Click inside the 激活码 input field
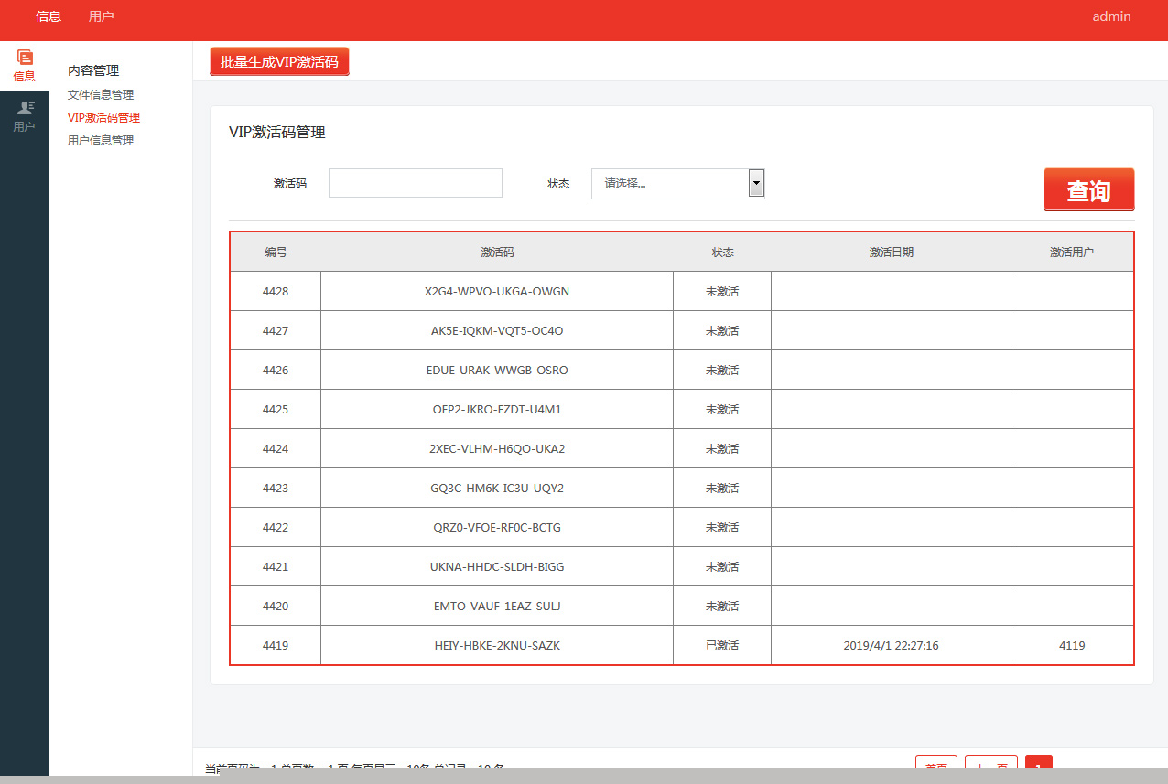The height and width of the screenshot is (784, 1168). (415, 183)
